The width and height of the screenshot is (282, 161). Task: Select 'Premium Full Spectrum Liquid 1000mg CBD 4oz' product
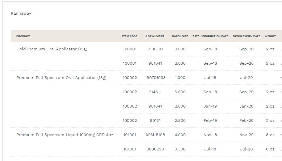tap(65, 135)
